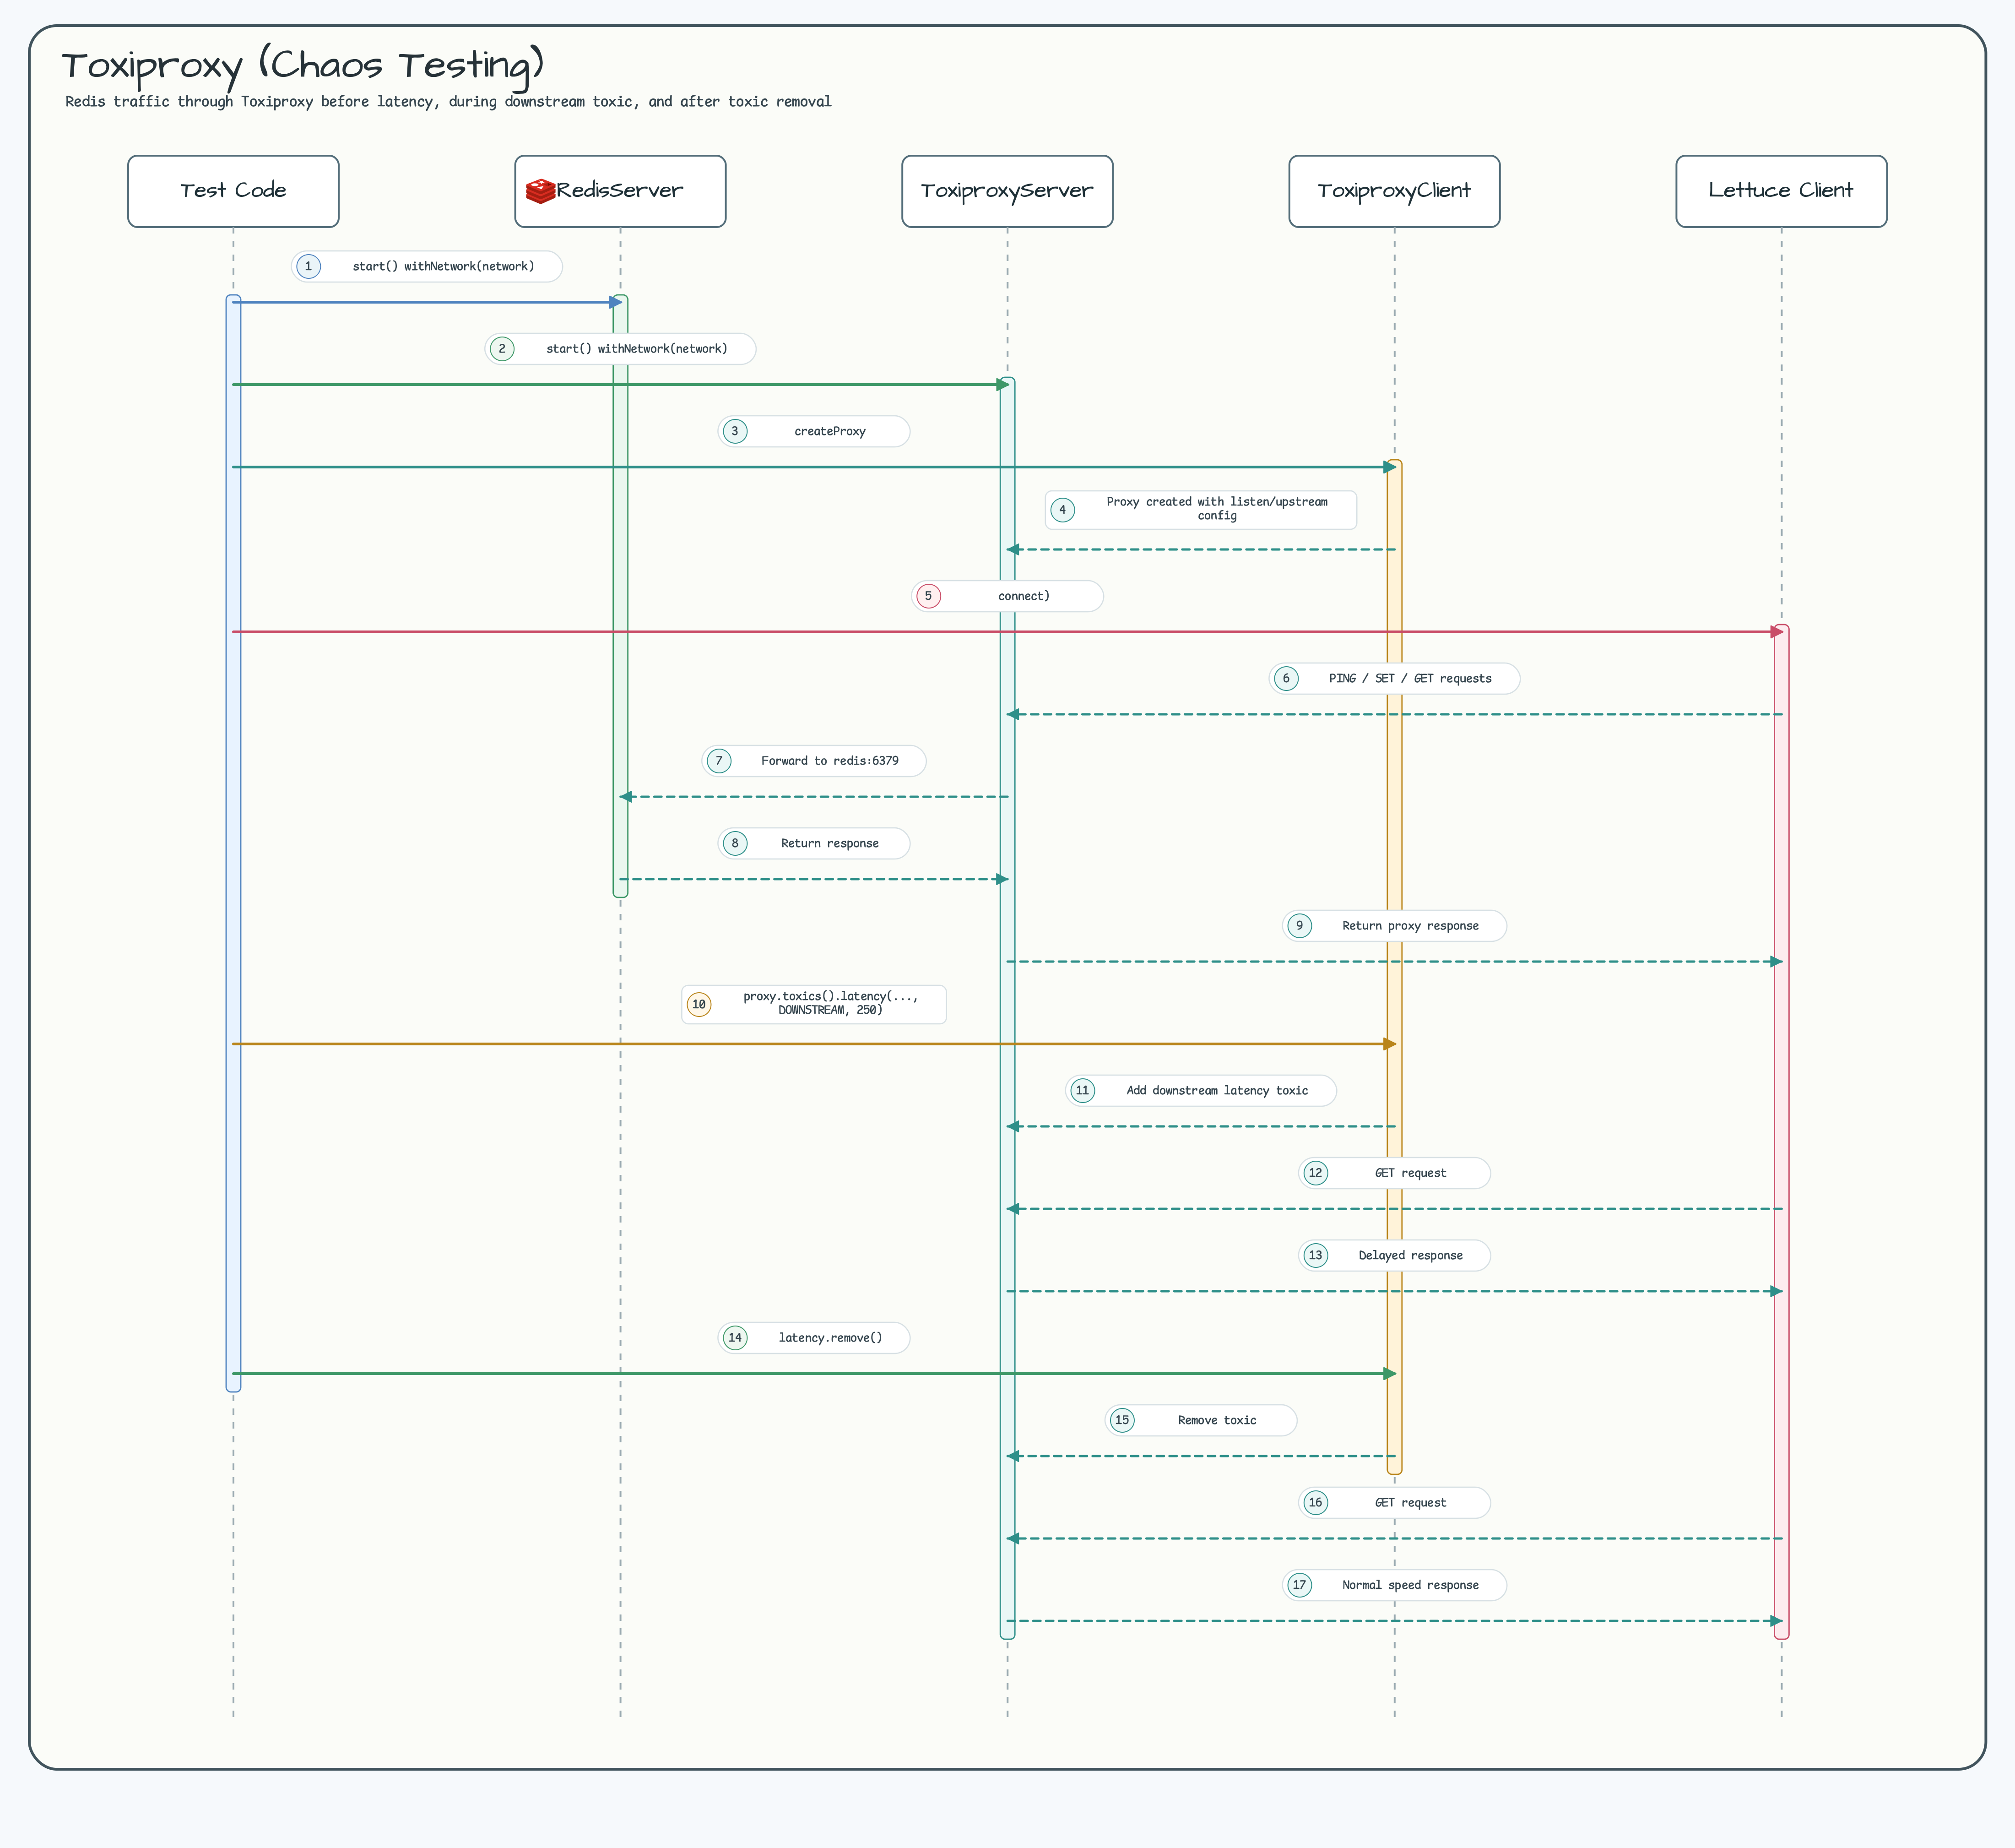Click 'Normal speed response' message label
Screen dimensions: 2015x1848
1394,1585
